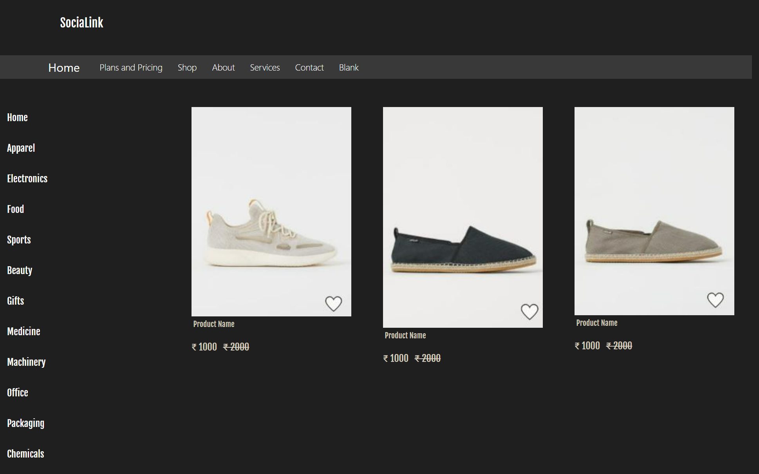Screen dimensions: 759x474
Task: Open the Contact page
Action: point(309,67)
